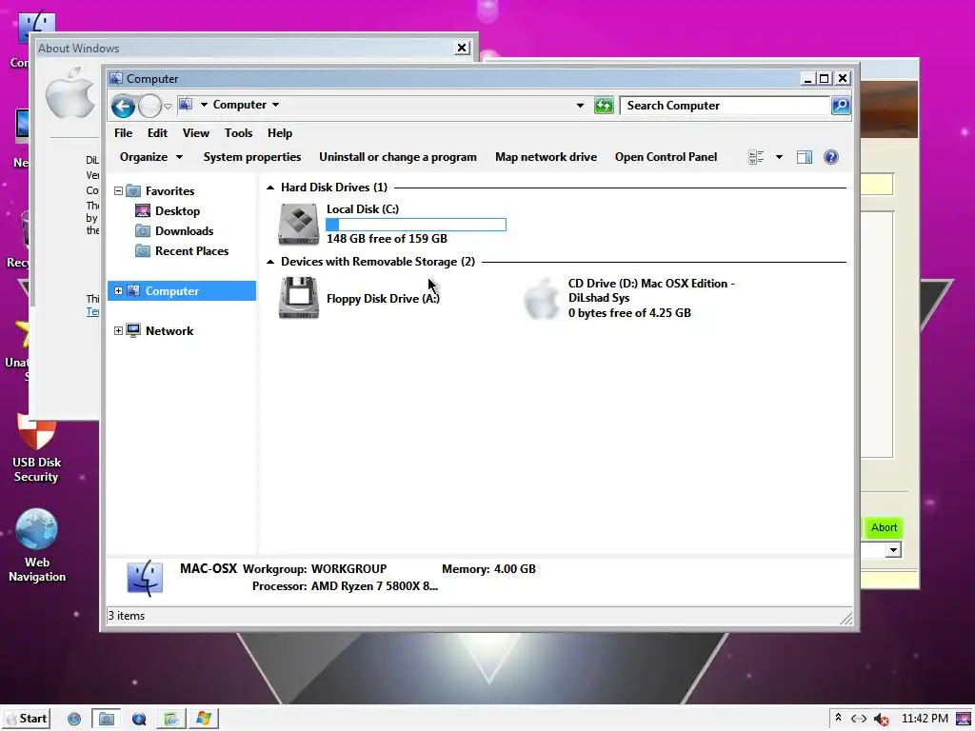975x731 pixels.
Task: Click the '148 GB free of 159 GB' text
Action: click(387, 239)
